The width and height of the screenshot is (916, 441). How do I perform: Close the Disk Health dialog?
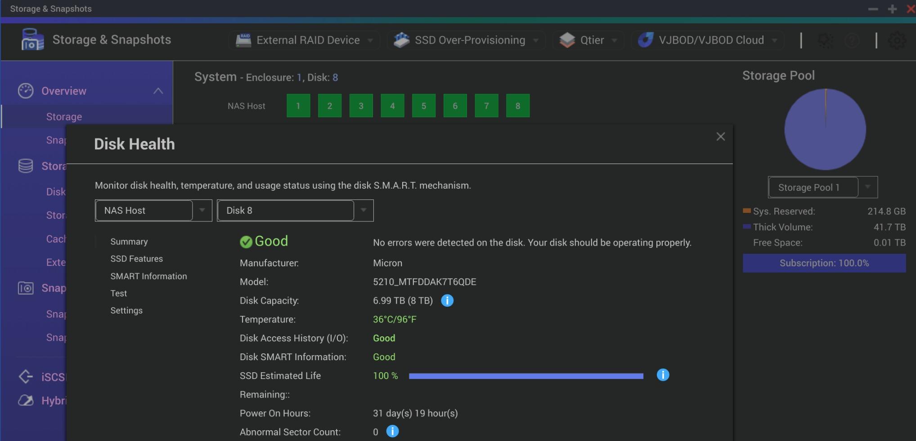tap(721, 137)
